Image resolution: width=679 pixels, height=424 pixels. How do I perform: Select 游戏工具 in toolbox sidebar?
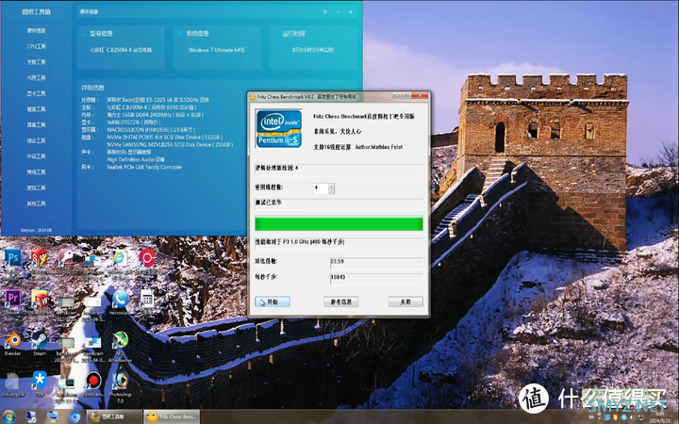point(37,188)
